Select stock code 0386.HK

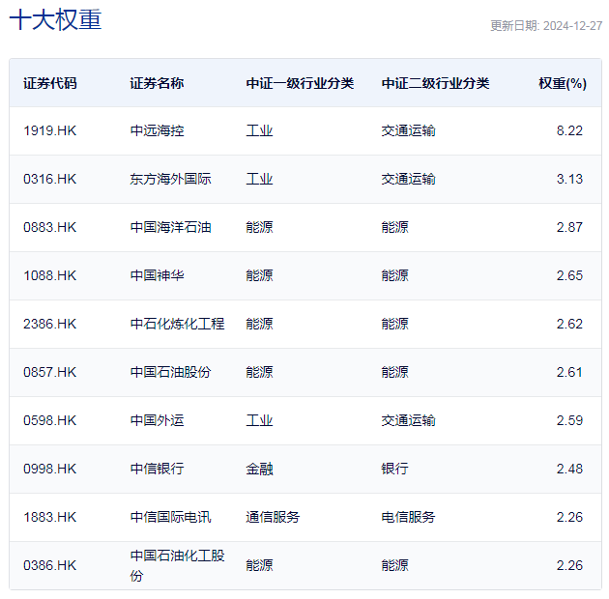coord(49,565)
